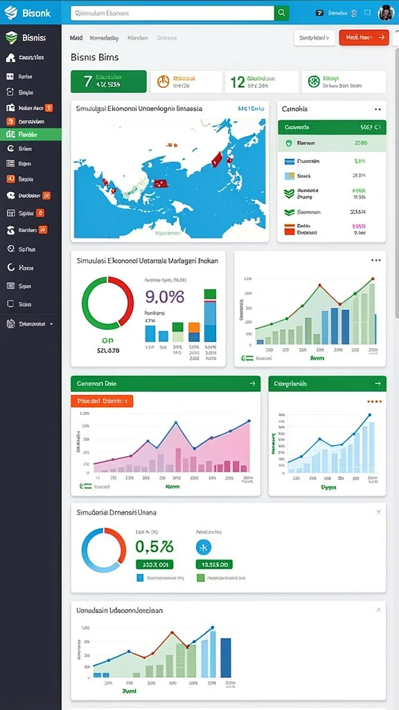This screenshot has width=399, height=710.
Task: Click the crescent moon sidebar icon
Action: point(11,268)
